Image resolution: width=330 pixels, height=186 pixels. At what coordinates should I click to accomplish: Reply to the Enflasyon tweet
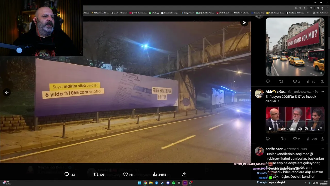click(268, 139)
